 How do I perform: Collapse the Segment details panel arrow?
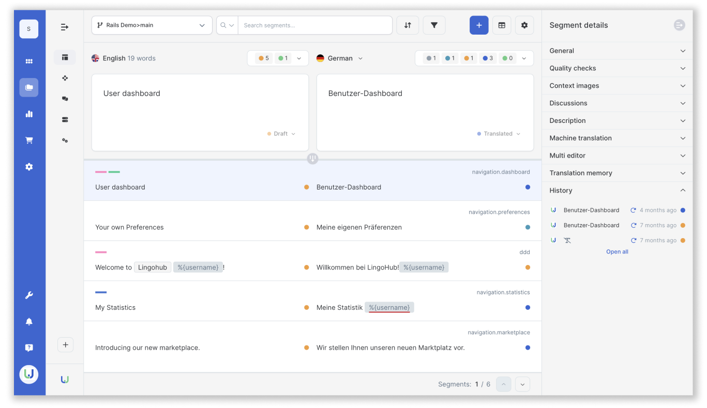point(679,25)
